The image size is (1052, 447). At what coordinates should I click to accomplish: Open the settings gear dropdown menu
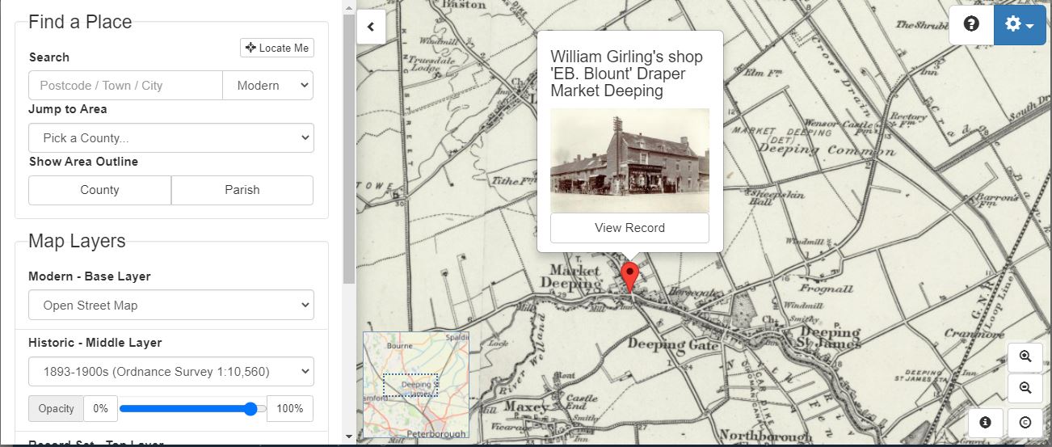point(1019,25)
